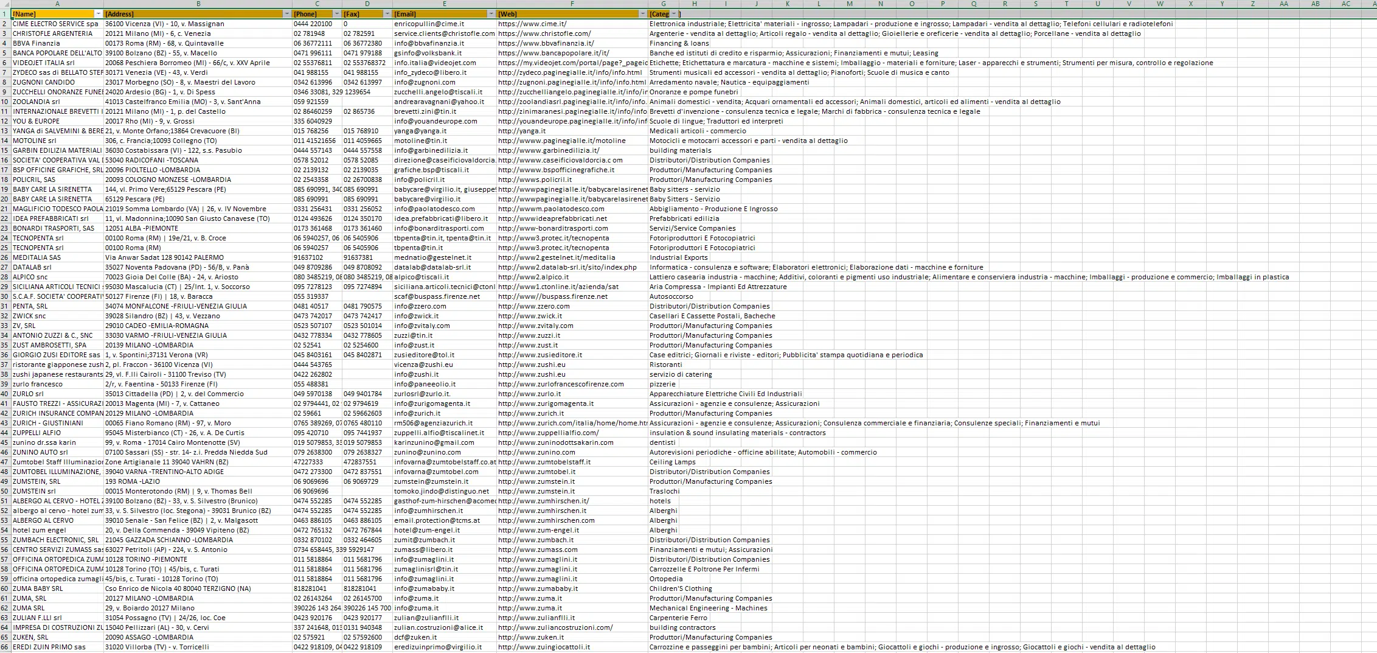Open the [Address] column filter dropdown

[287, 14]
